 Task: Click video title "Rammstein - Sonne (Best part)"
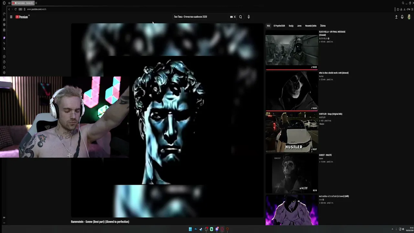tap(100, 222)
